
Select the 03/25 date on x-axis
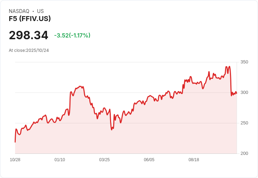point(104,160)
